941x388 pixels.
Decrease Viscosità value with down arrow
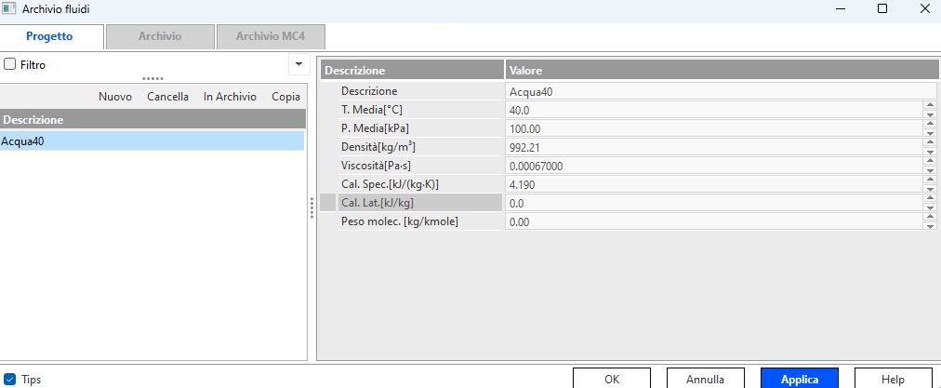point(929,170)
